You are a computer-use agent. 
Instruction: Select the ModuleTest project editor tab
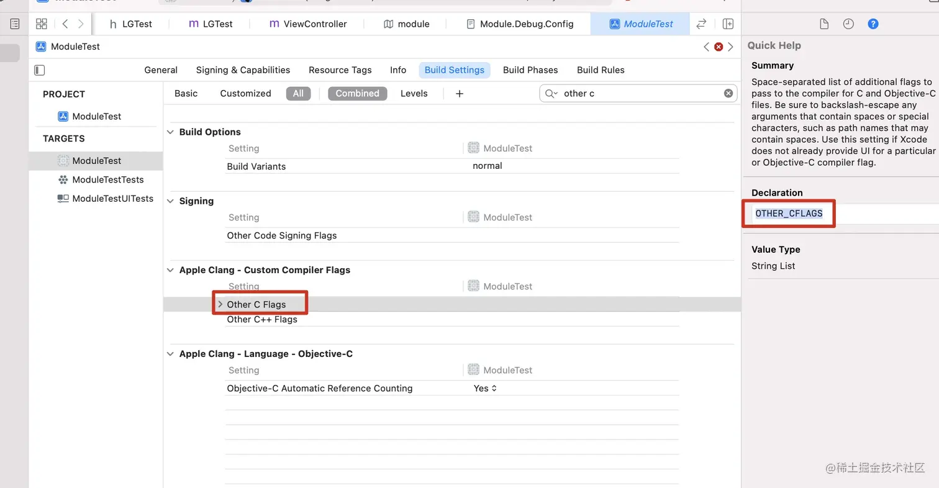642,24
